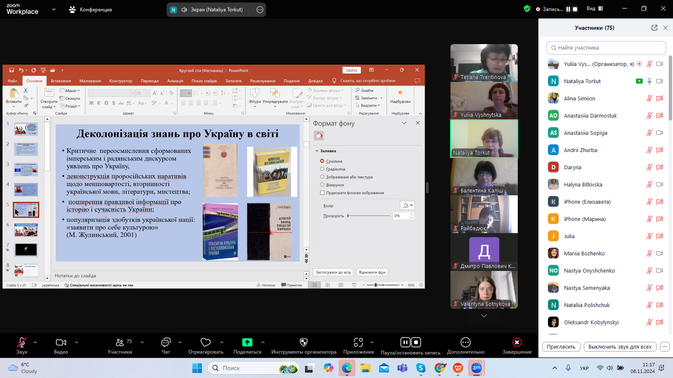Collapse the Заливка section
Viewport: 673px width, 378px height.
click(x=317, y=151)
